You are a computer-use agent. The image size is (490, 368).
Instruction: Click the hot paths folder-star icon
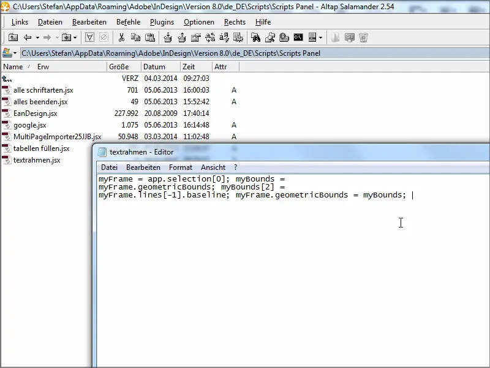tap(66, 37)
